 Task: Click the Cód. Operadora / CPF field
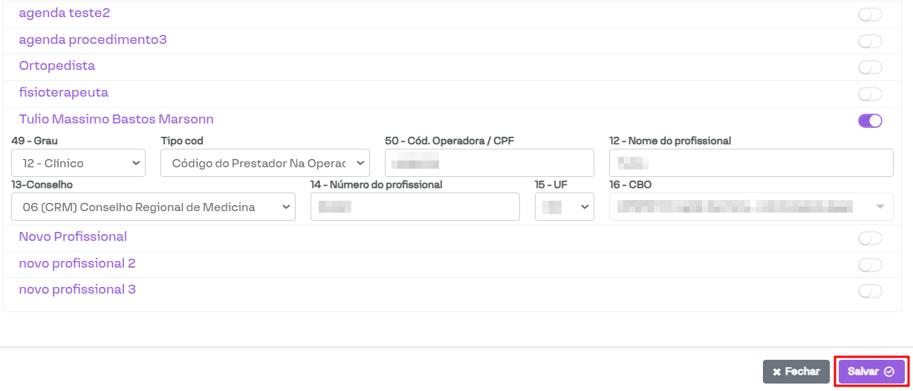(489, 163)
